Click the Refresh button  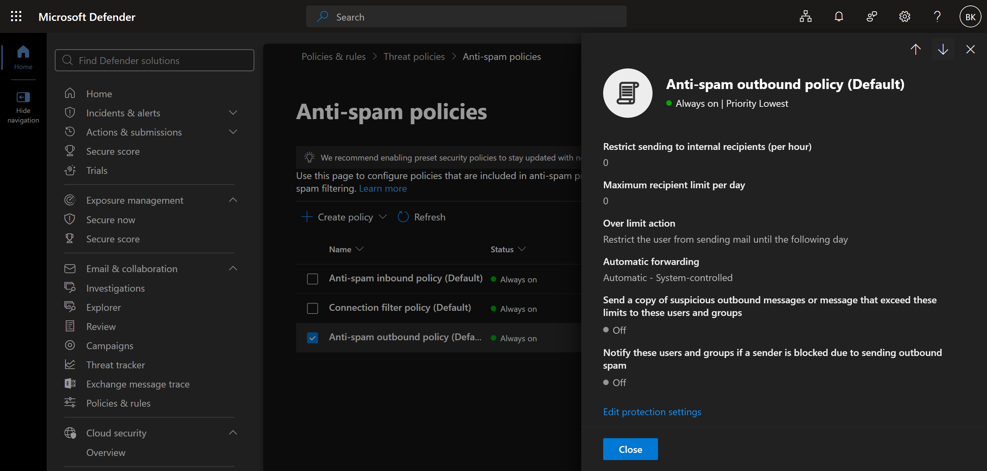click(422, 217)
